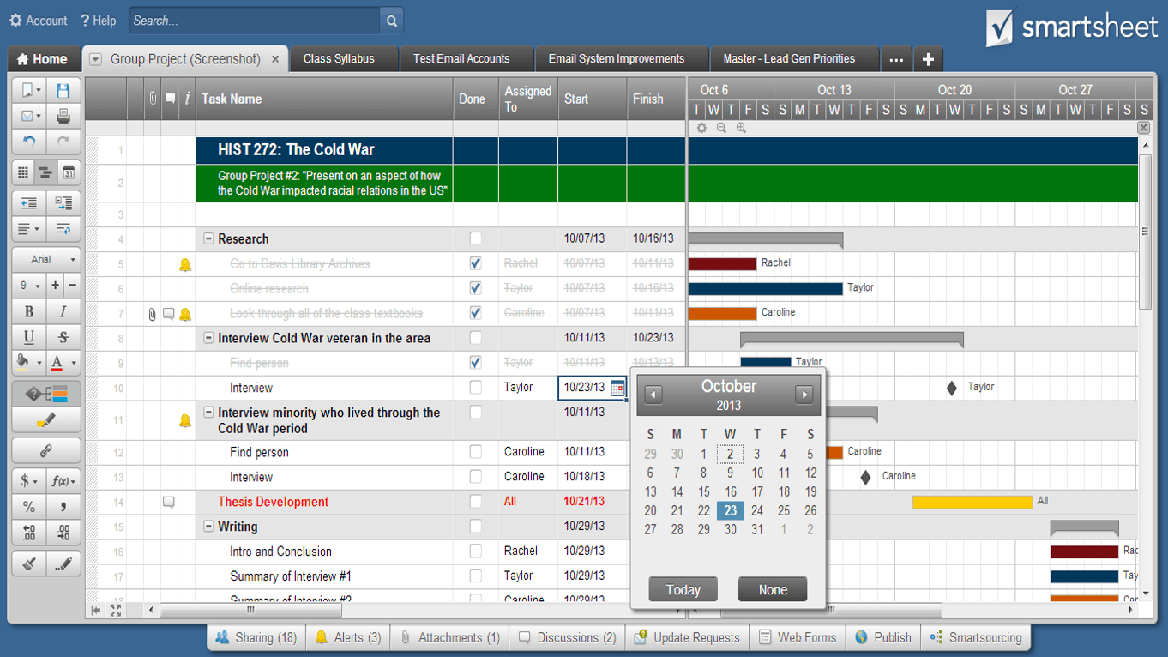Increase font size with plus button
This screenshot has height=657, width=1168.
coord(55,286)
